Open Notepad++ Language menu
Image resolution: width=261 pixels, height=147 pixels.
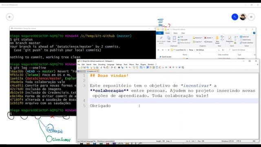coord(111,65)
